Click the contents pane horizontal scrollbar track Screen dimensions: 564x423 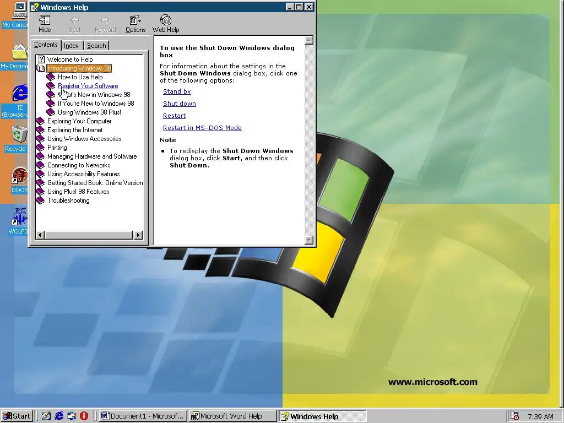click(89, 235)
